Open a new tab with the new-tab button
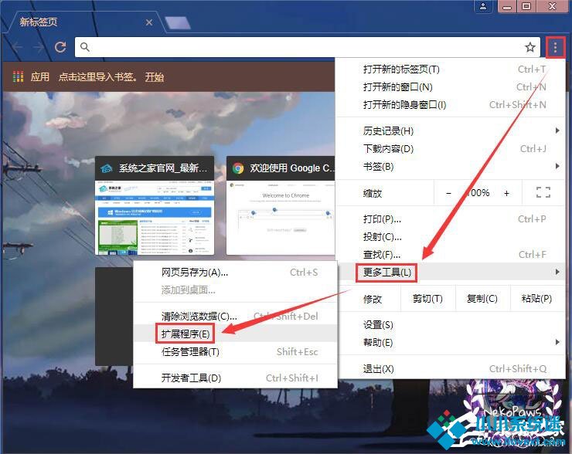 click(x=178, y=23)
